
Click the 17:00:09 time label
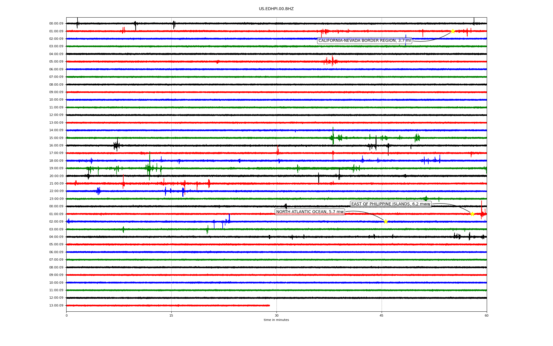point(56,153)
